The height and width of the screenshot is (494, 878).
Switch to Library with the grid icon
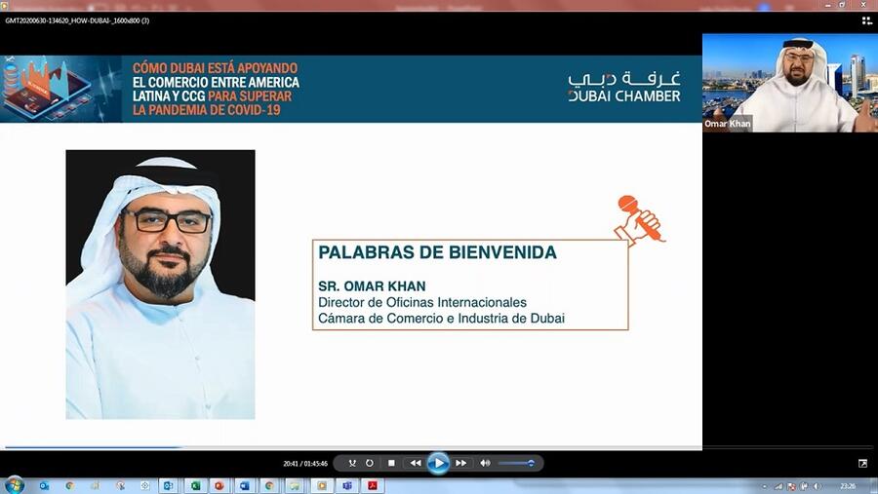(x=867, y=20)
